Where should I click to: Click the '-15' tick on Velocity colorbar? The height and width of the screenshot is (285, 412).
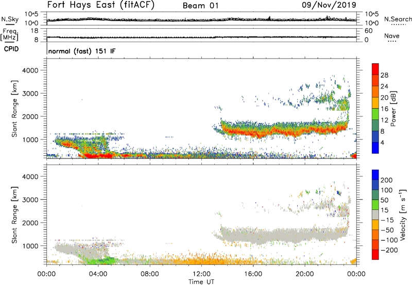click(x=387, y=220)
